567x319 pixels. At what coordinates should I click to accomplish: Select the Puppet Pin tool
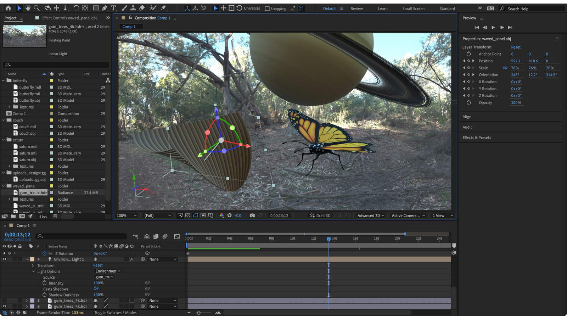(164, 8)
